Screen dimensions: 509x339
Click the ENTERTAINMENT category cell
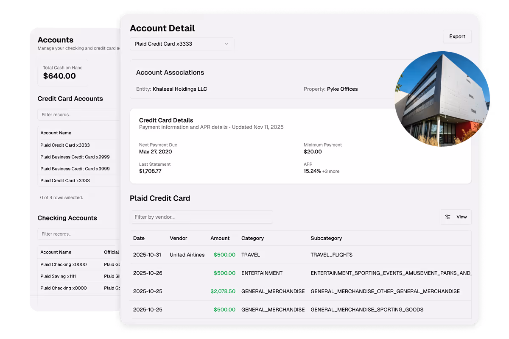click(262, 273)
